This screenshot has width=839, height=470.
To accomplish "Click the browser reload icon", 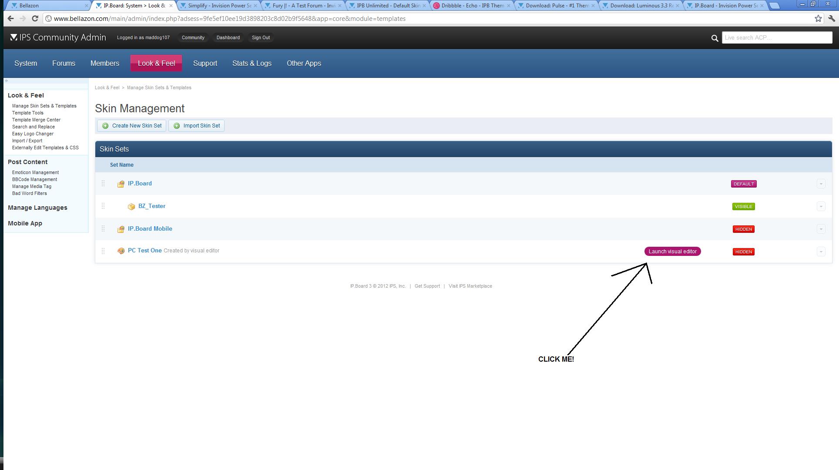I will tap(35, 18).
